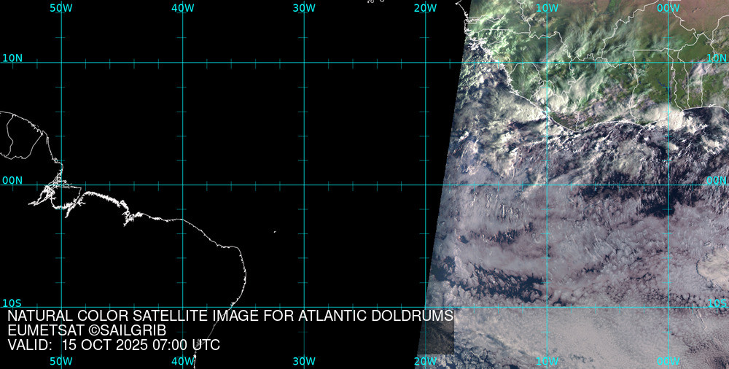Viewport: 729px width, 369px height.
Task: Click the VALID 15 OCT 2025 timestamp
Action: coord(114,345)
